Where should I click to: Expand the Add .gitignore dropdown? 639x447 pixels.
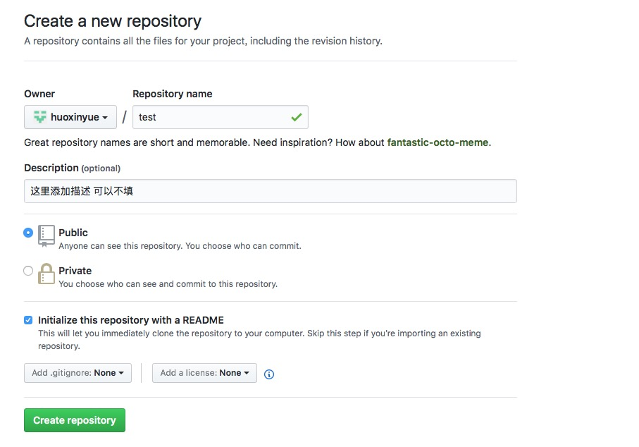pyautogui.click(x=77, y=373)
